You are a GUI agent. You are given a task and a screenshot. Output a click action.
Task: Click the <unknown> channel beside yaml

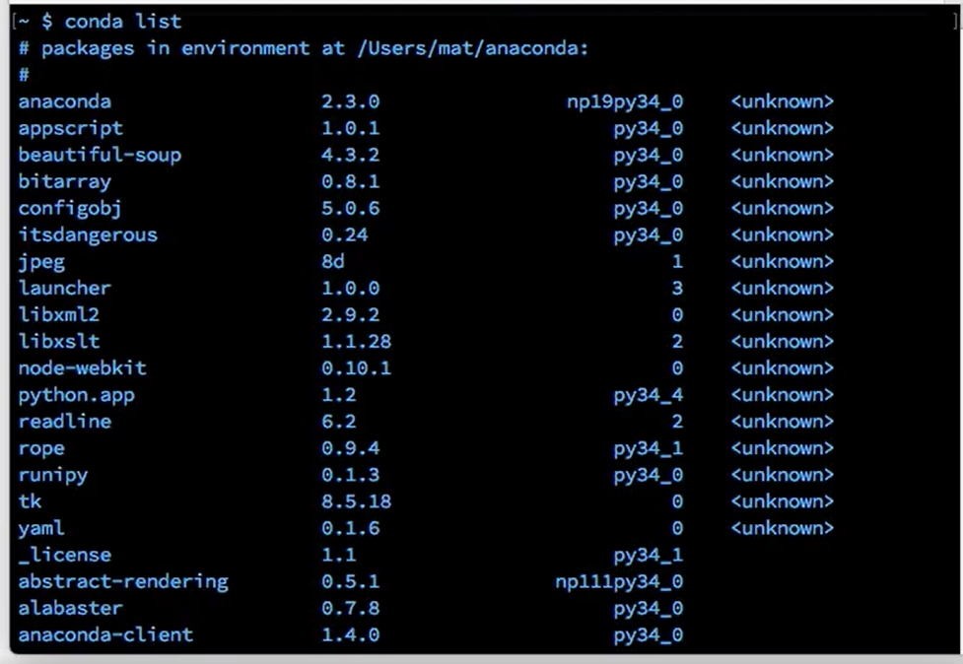tap(782, 527)
